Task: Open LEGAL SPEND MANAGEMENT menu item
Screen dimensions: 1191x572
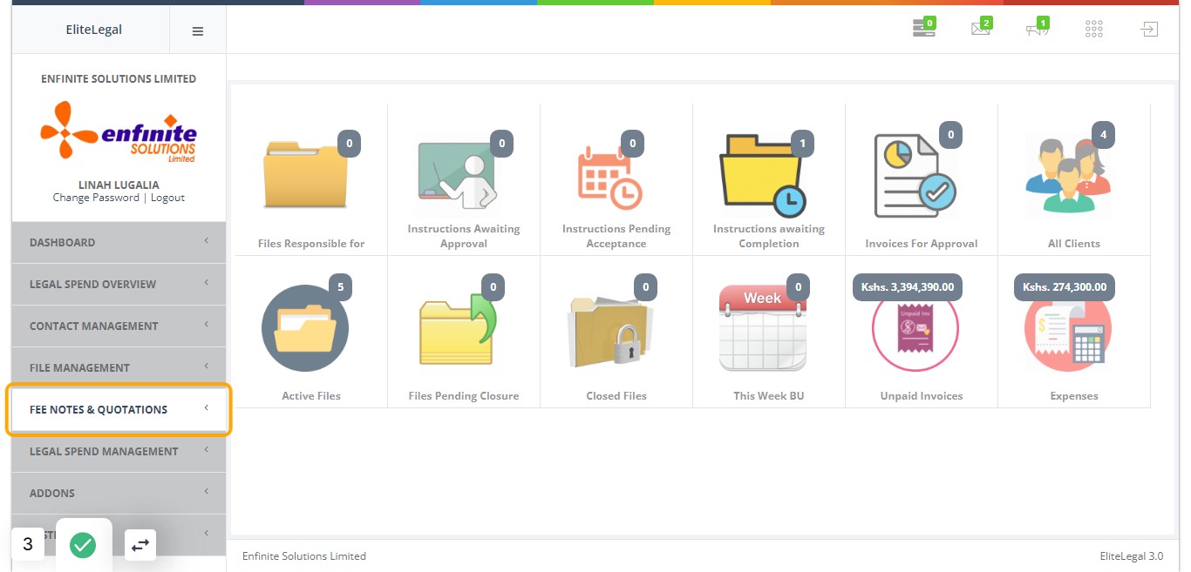Action: 119,451
